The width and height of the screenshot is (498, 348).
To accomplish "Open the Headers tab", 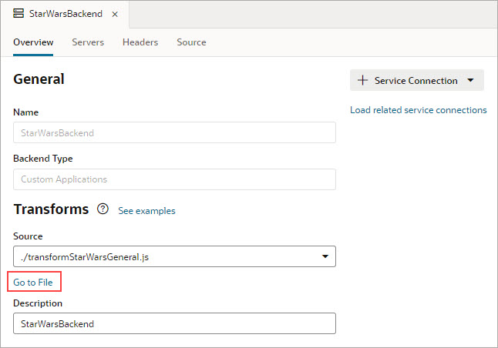I will coord(140,42).
